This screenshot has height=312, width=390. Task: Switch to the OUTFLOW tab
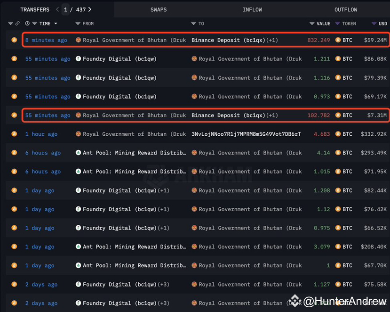[x=346, y=9]
